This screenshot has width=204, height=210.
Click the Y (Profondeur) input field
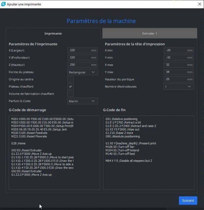tap(83, 58)
